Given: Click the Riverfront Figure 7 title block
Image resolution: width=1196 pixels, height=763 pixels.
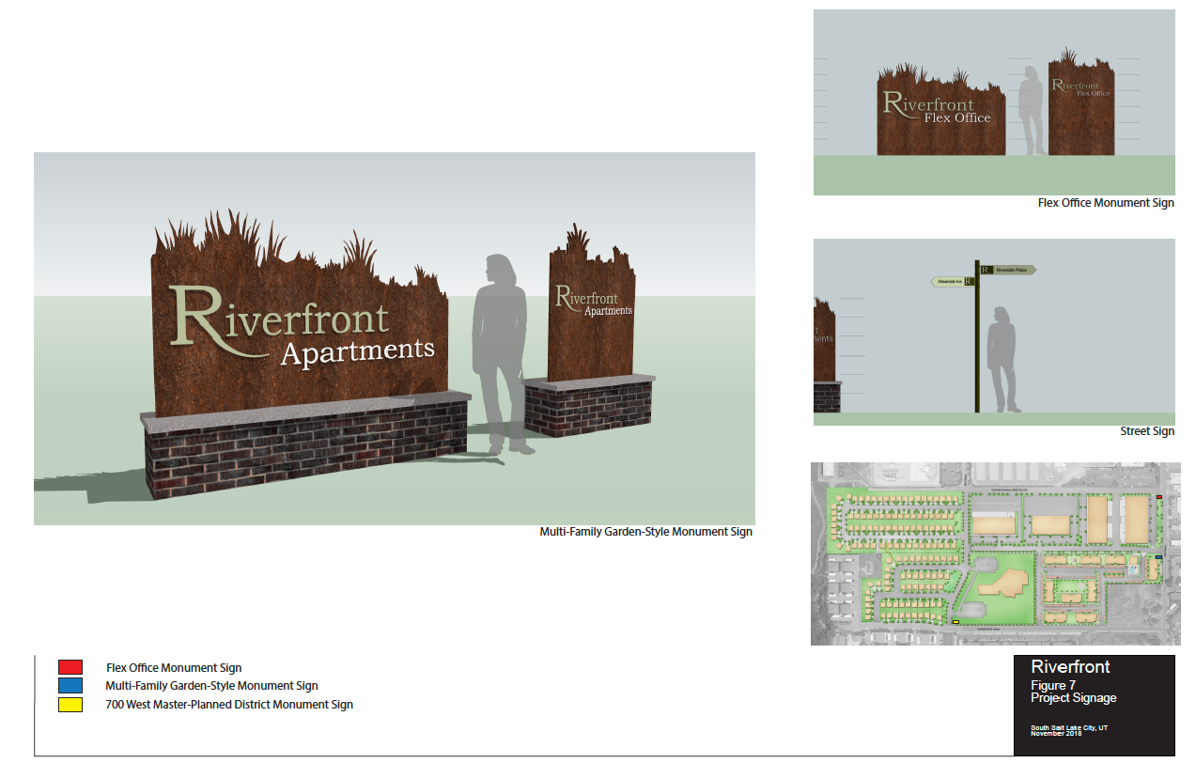Looking at the screenshot, I should coord(1094,705).
